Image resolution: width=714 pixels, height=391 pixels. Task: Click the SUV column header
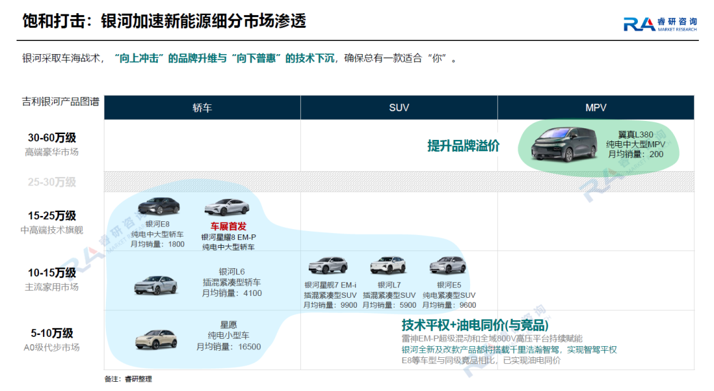(x=399, y=108)
